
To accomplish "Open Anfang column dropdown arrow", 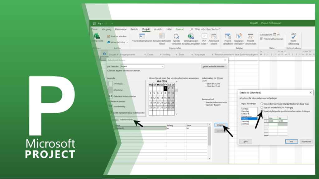I will click(x=176, y=55).
